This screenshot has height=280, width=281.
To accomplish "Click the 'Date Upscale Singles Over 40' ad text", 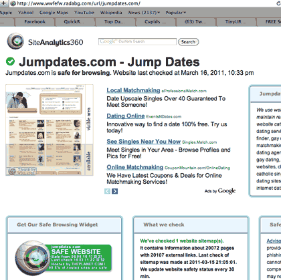I will point(166,102).
